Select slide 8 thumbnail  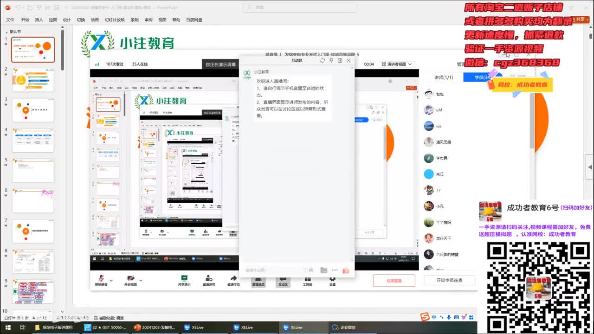point(33,262)
